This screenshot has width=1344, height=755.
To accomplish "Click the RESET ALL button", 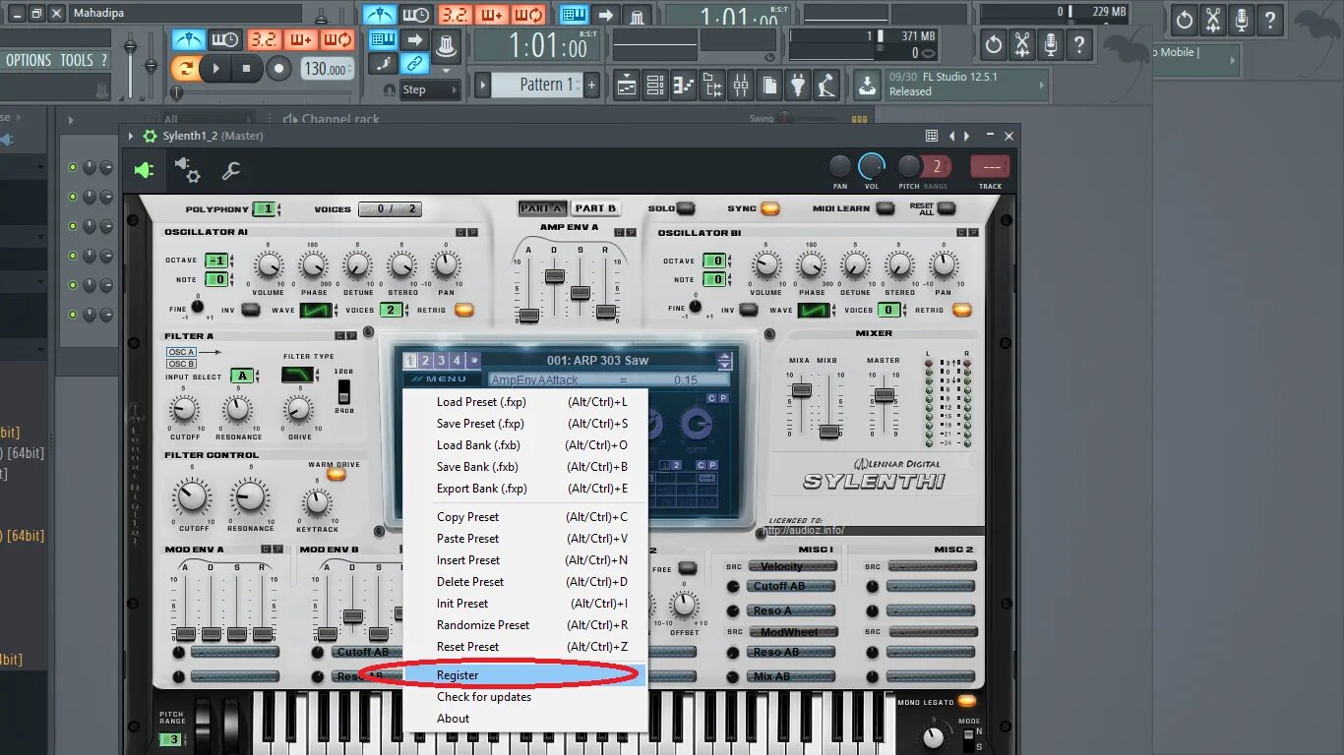I will click(946, 208).
